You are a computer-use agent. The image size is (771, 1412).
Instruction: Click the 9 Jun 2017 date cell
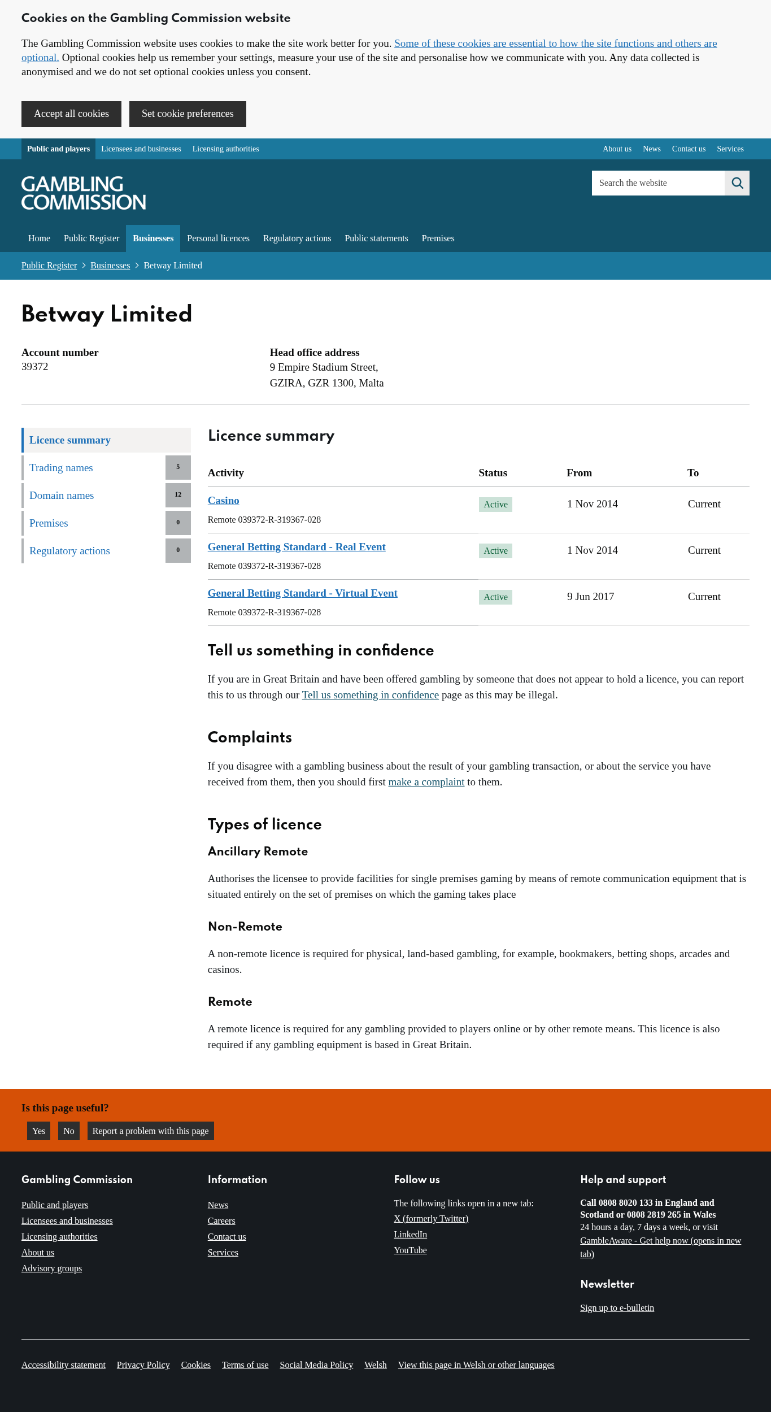click(591, 597)
